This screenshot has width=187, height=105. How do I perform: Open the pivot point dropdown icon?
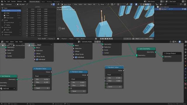pyautogui.click(x=108, y=4)
